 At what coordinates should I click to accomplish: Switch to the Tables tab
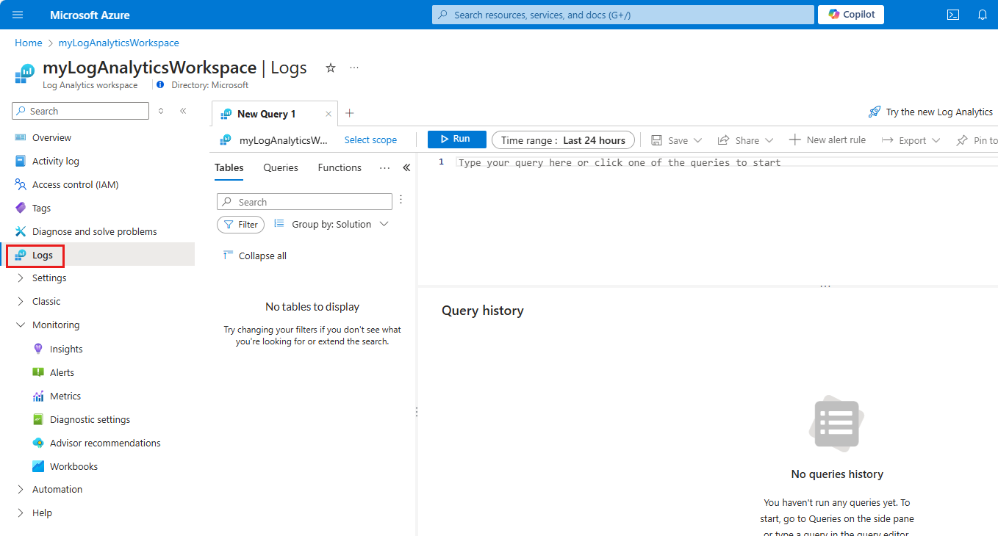point(229,167)
